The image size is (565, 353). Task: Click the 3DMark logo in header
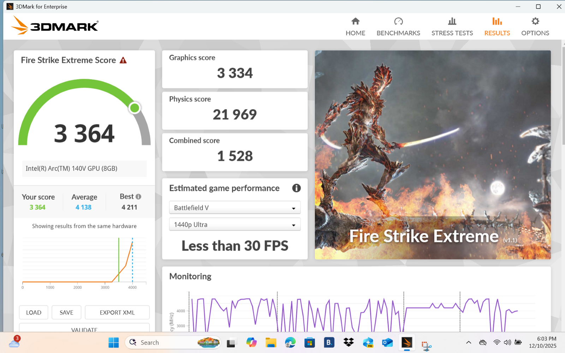click(x=55, y=26)
